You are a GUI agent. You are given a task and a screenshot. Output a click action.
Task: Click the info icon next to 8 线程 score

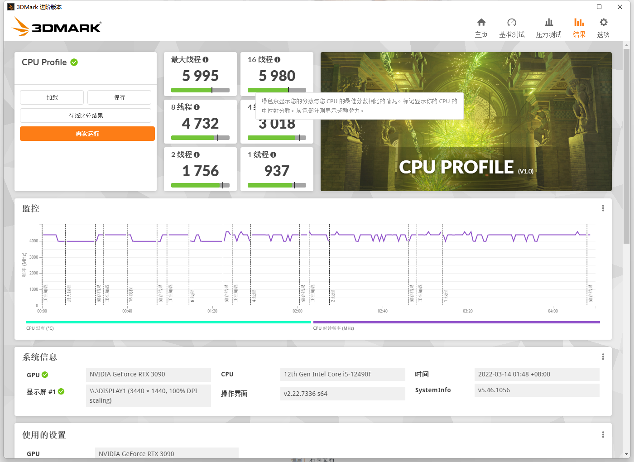[197, 107]
